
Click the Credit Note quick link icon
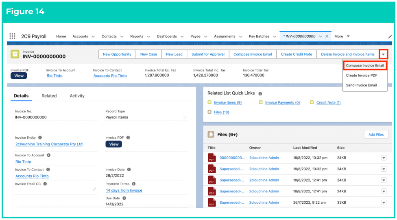[312, 102]
